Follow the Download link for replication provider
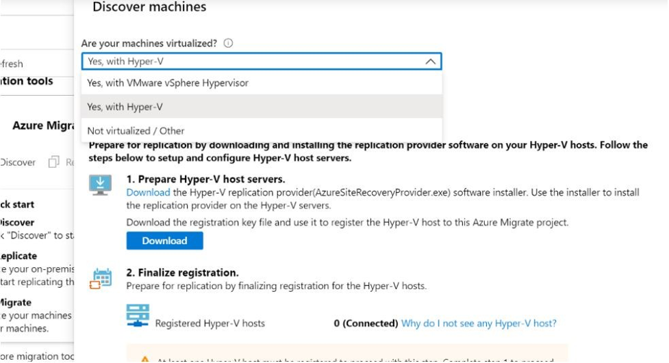669x363 pixels. click(x=148, y=193)
